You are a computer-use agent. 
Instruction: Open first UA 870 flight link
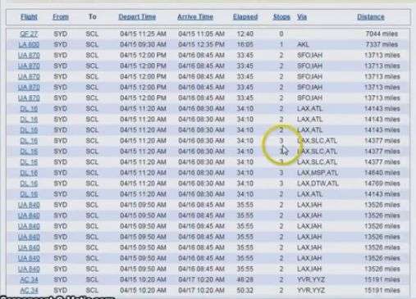click(x=29, y=56)
